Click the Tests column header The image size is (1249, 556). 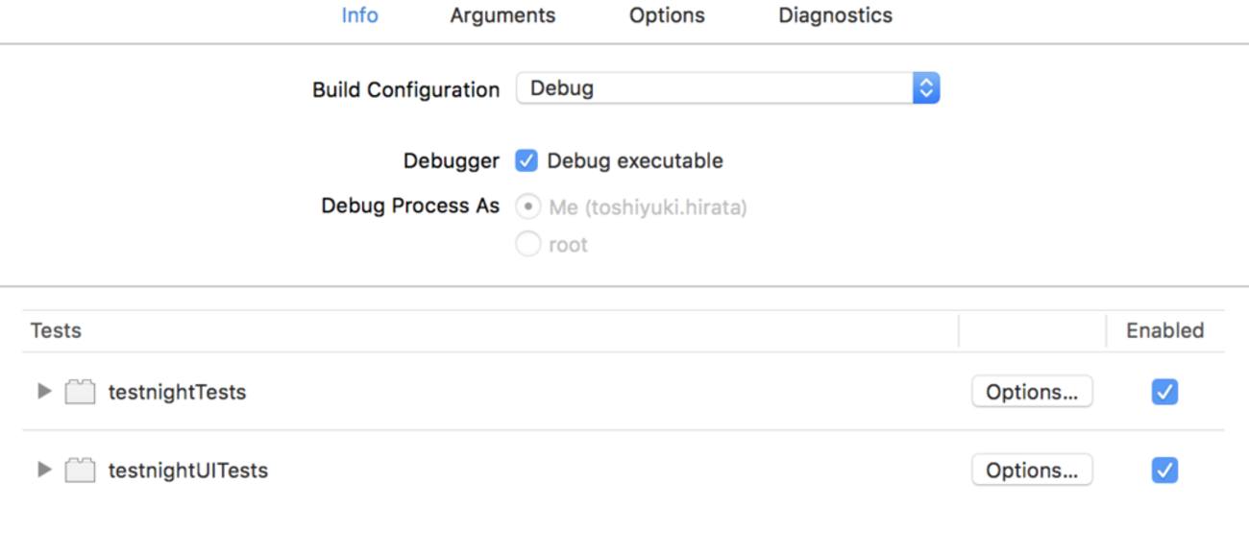pos(56,330)
